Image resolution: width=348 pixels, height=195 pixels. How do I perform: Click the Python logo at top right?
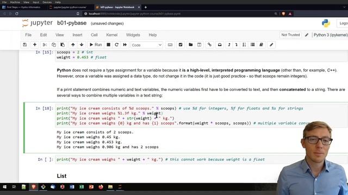tap(326, 23)
